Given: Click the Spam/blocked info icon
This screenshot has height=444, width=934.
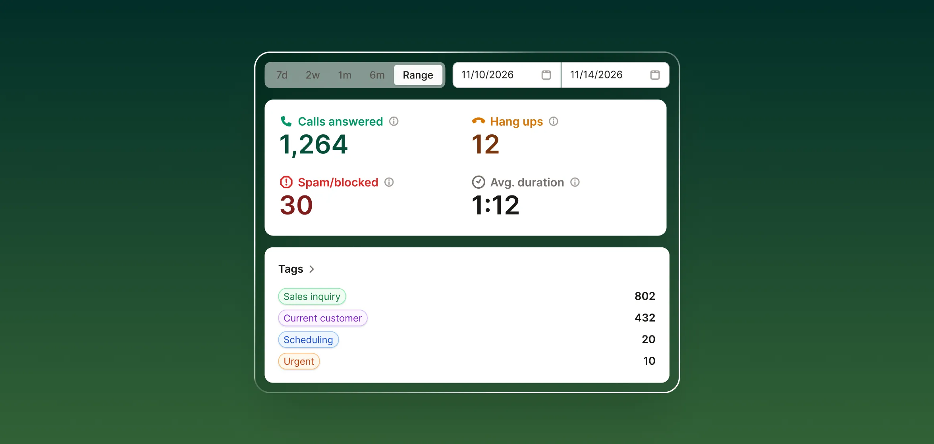Looking at the screenshot, I should pyautogui.click(x=389, y=182).
